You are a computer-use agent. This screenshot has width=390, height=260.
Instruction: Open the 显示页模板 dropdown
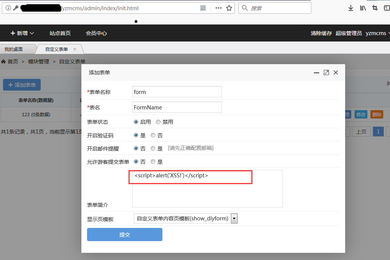coord(185,218)
